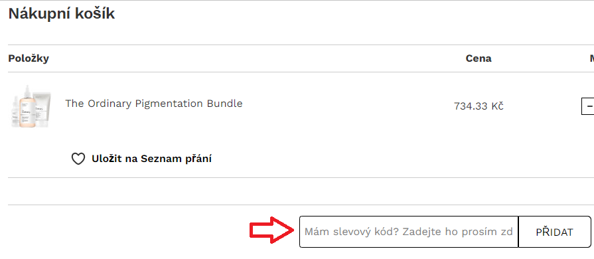Click the Kč currency label in the price

[497, 106]
